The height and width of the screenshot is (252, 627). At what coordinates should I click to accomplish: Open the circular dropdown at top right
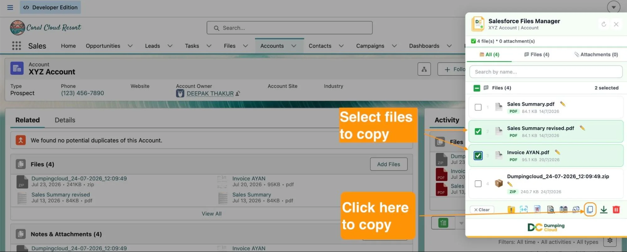pyautogui.click(x=614, y=7)
